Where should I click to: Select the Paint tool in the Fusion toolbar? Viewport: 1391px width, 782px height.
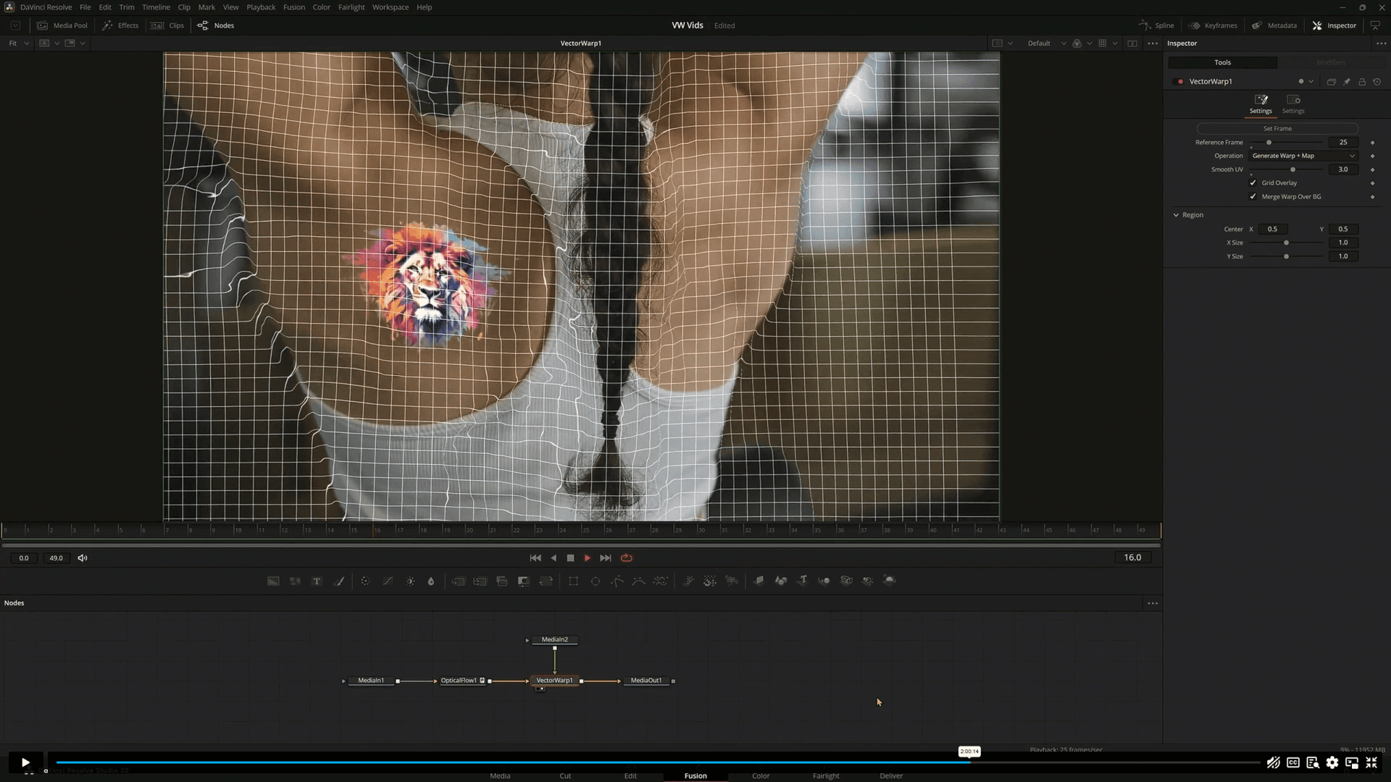click(x=339, y=581)
